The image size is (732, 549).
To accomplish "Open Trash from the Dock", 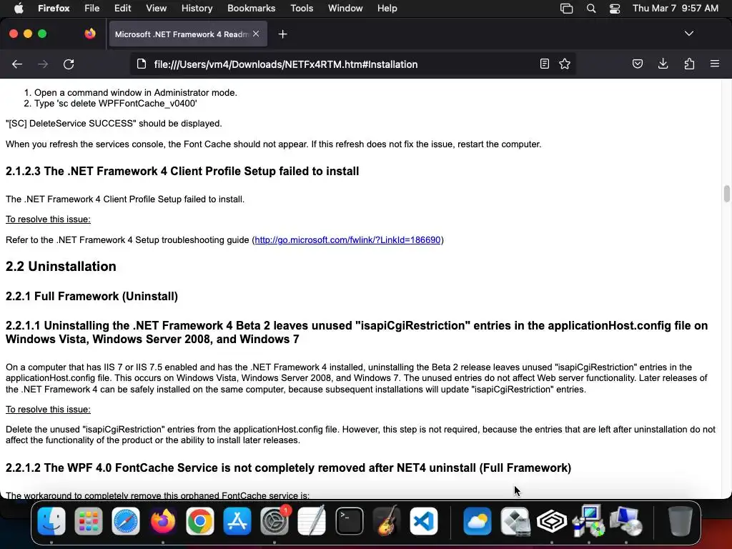I will 680,521.
